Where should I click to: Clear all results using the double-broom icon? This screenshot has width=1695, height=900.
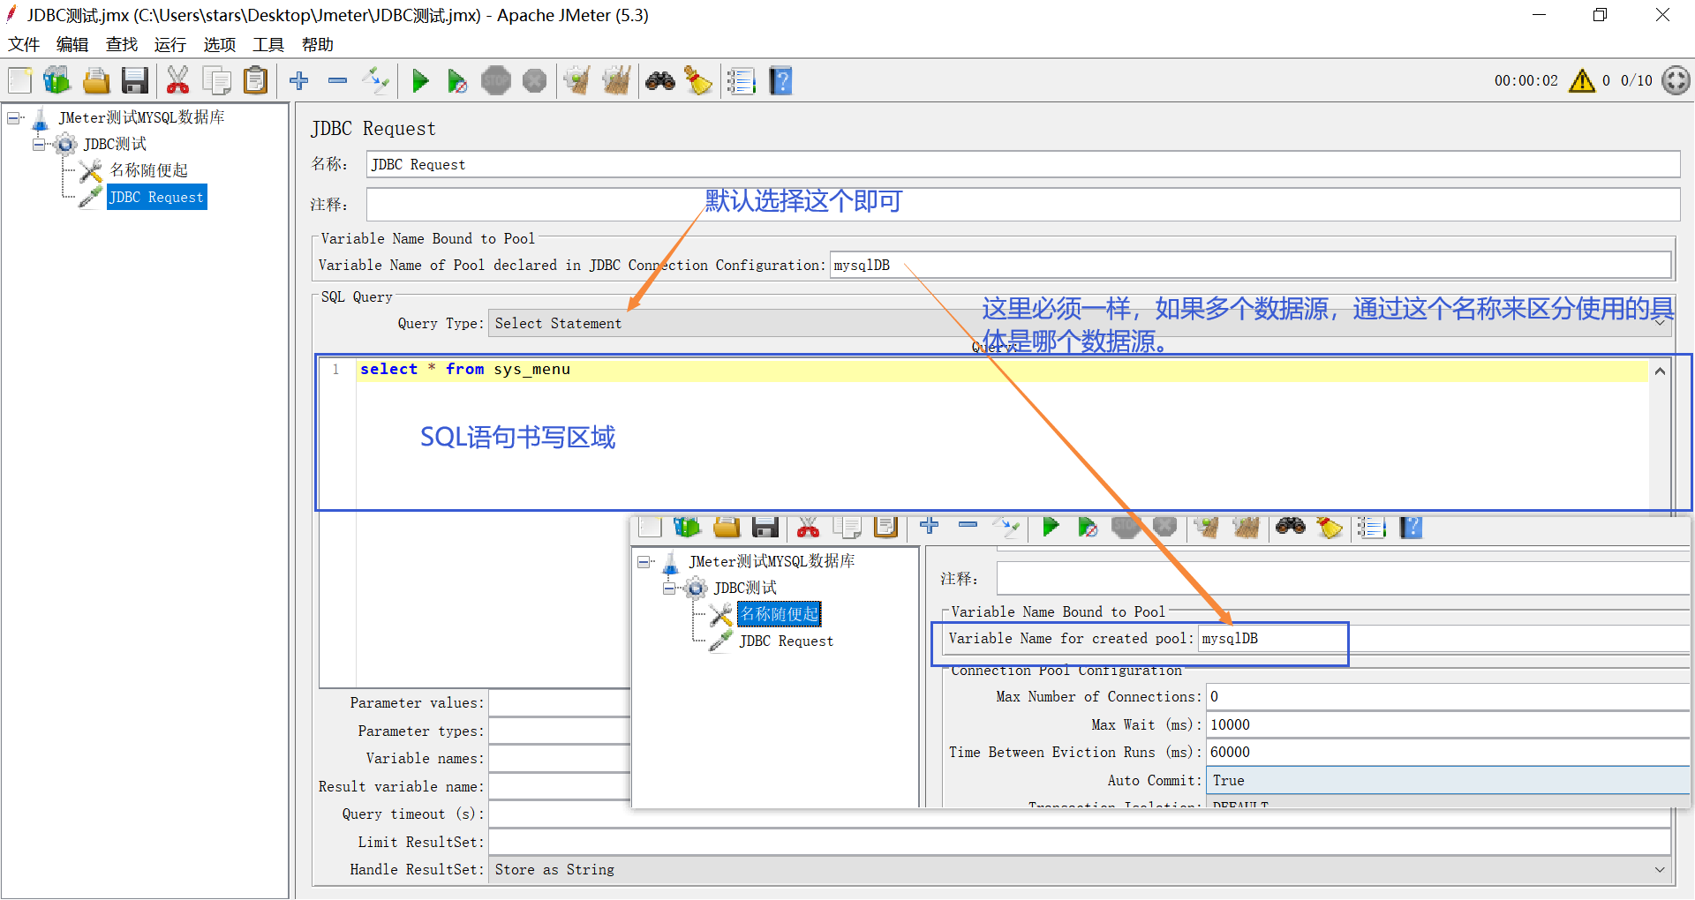(x=617, y=80)
